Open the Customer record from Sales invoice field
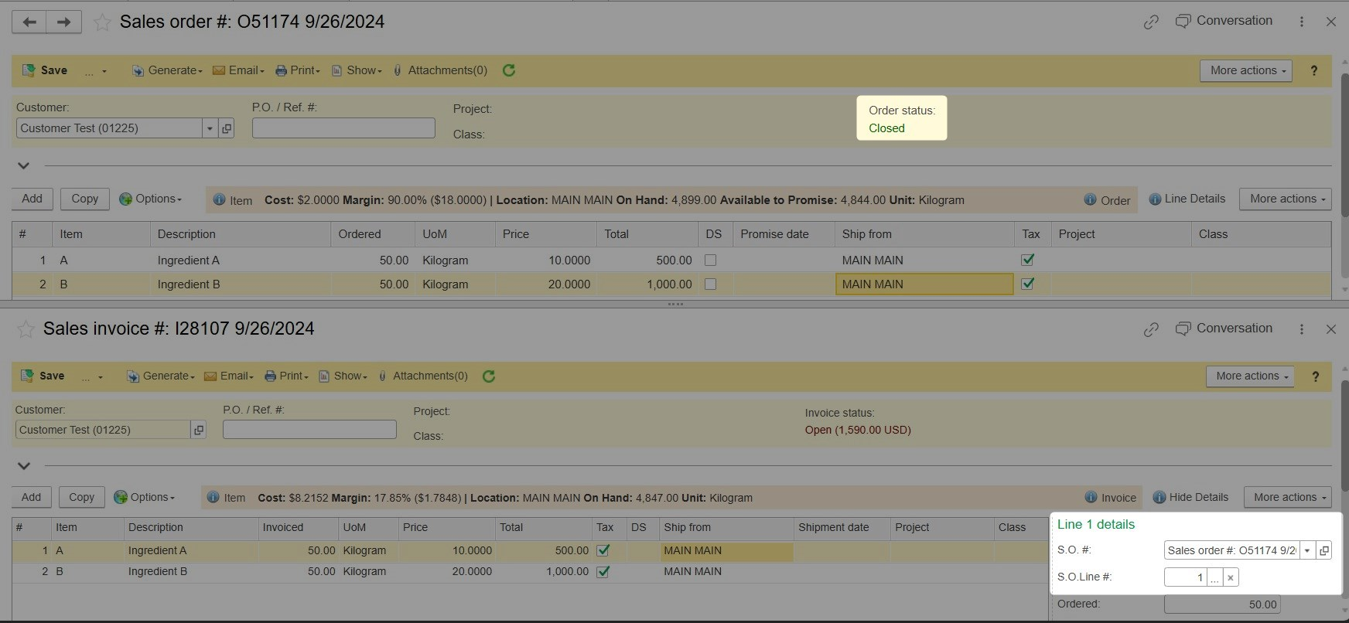Viewport: 1349px width, 623px height. point(199,430)
